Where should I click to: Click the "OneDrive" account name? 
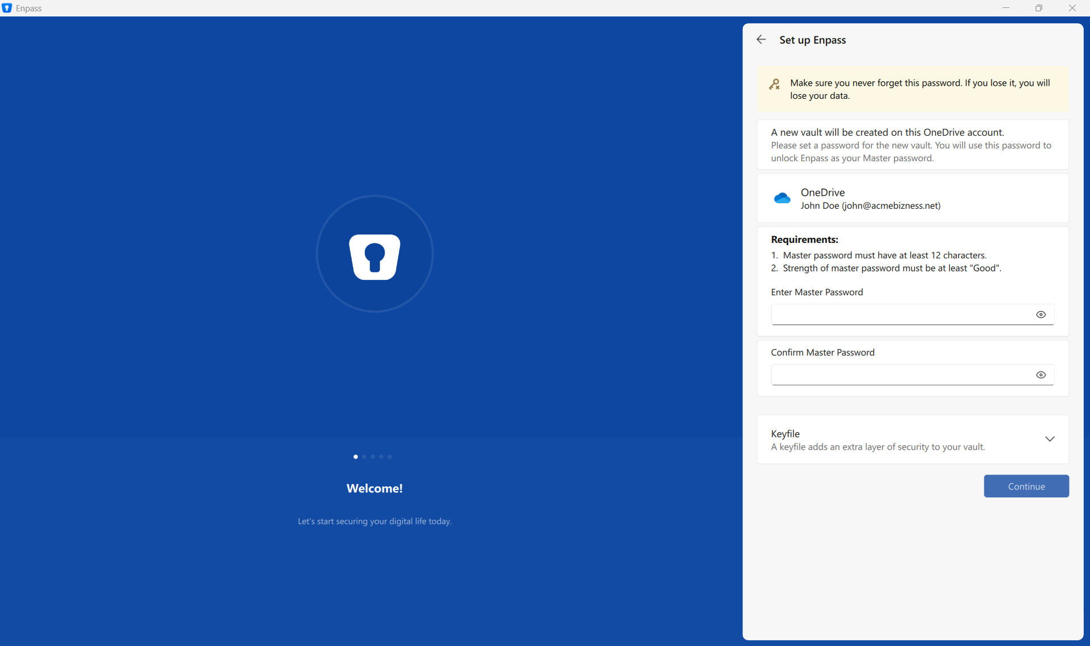coord(822,192)
